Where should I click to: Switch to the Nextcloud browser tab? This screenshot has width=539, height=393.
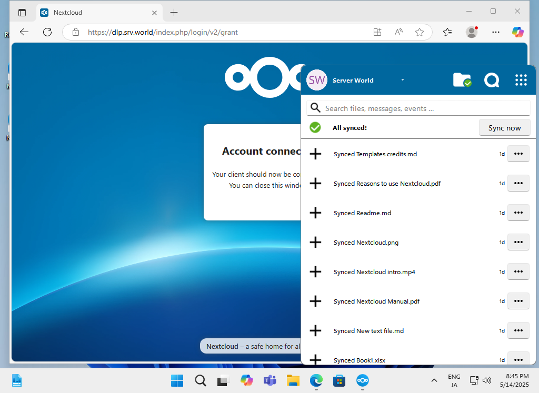coord(99,13)
